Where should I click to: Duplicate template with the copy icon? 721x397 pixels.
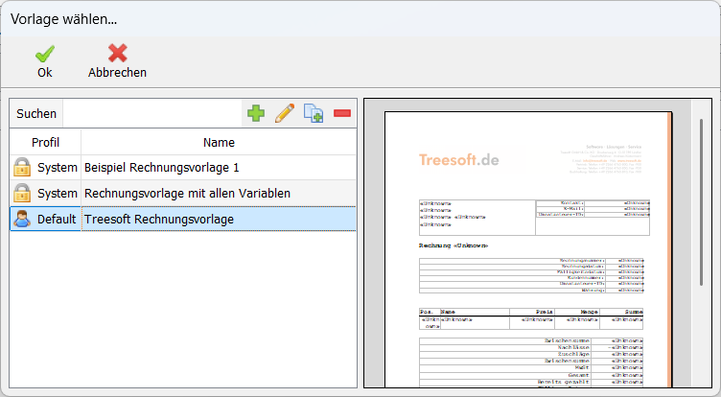point(314,113)
